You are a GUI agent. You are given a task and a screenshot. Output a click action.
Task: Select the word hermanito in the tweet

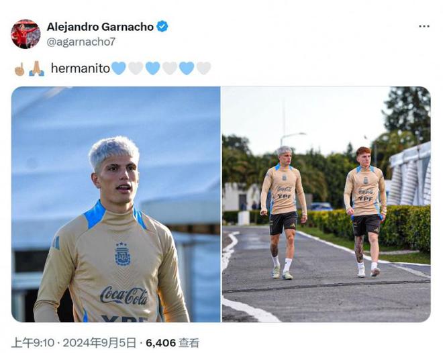tap(81, 68)
